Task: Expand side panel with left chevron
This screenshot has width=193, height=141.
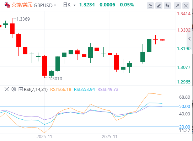Action: tap(189, 39)
